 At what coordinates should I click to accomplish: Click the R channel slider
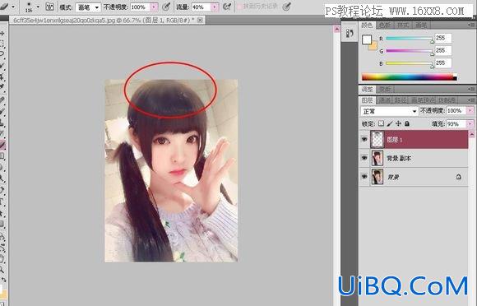pyautogui.click(x=410, y=39)
